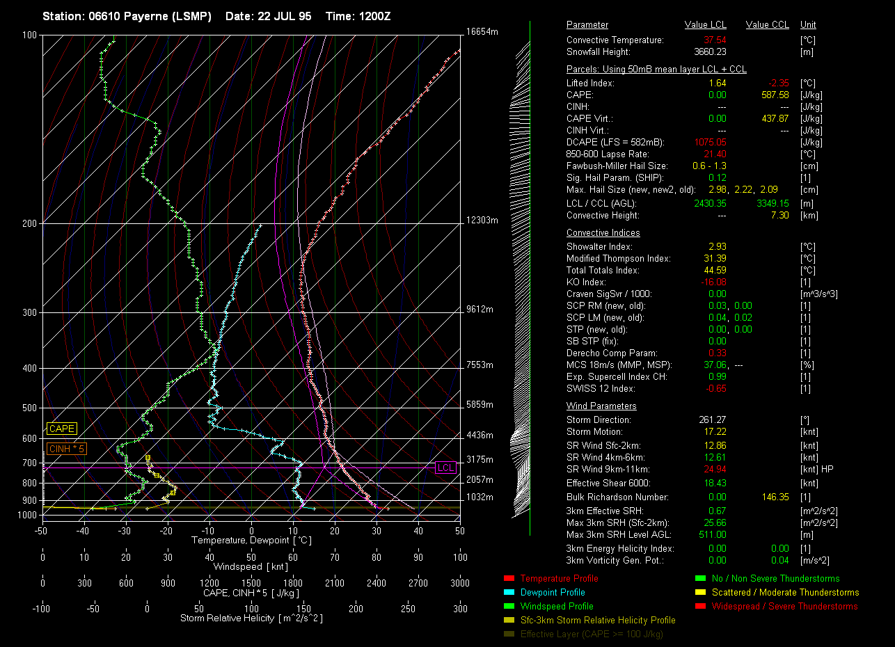This screenshot has height=647, width=895.
Task: Open the Wind Parameters section heading
Action: 601,406
